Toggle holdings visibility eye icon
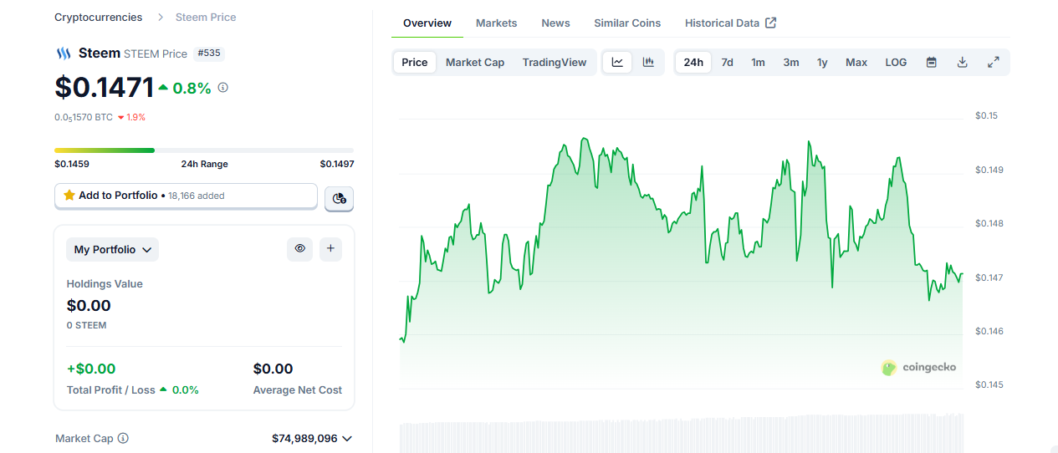This screenshot has height=453, width=1058. click(x=300, y=248)
